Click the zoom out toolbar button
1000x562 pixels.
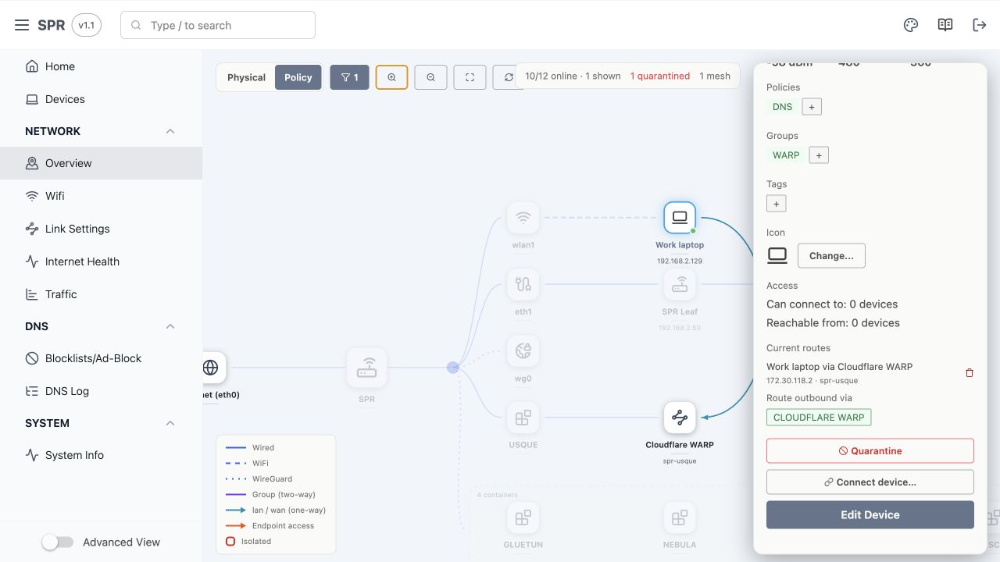(x=430, y=77)
